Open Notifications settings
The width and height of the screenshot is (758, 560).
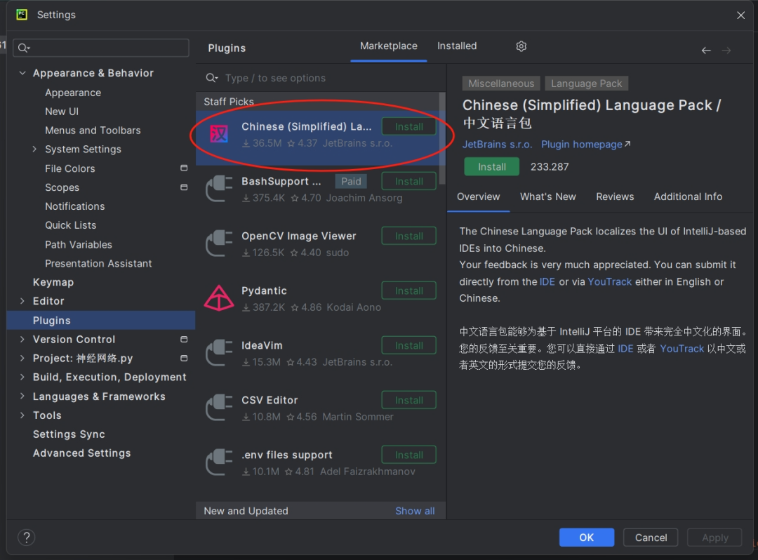tap(75, 206)
